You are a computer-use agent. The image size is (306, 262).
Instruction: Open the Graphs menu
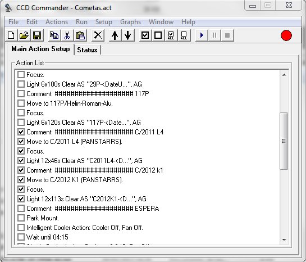tap(130, 22)
